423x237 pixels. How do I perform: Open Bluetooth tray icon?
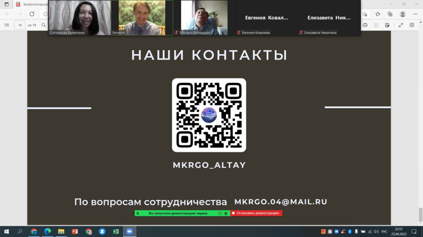point(349,231)
